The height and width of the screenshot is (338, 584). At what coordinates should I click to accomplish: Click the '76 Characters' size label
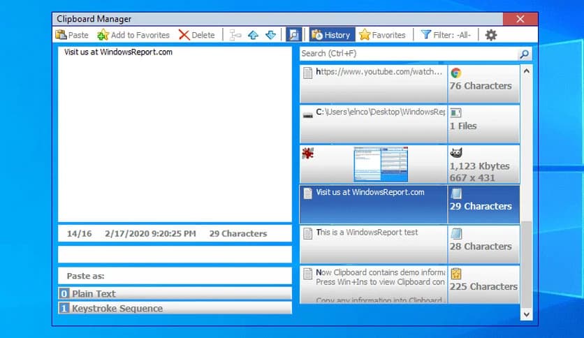pyautogui.click(x=481, y=86)
